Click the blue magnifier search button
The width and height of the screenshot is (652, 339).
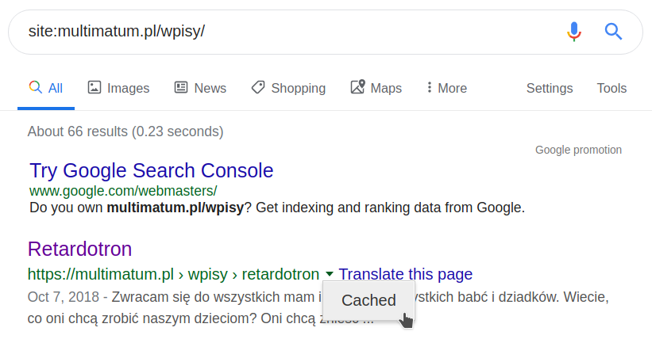pos(613,31)
